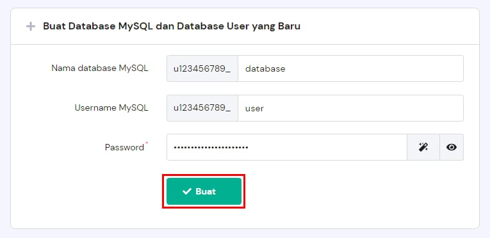
Task: Click the Nama database MySQL label
Action: point(100,68)
